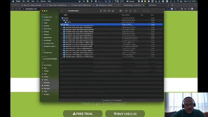Open the Action (ellipsis) menu in Finder

pyautogui.click(x=136, y=11)
